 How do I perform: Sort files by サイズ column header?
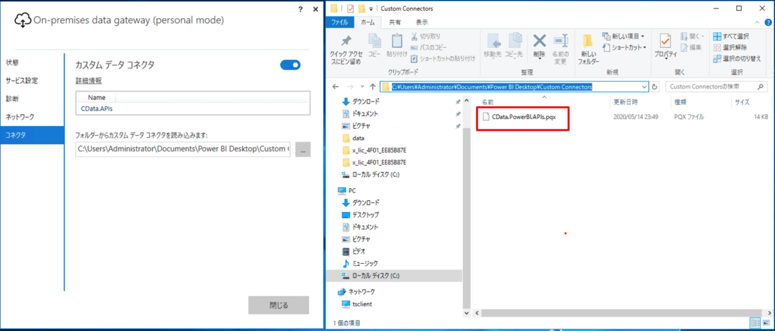click(x=741, y=102)
